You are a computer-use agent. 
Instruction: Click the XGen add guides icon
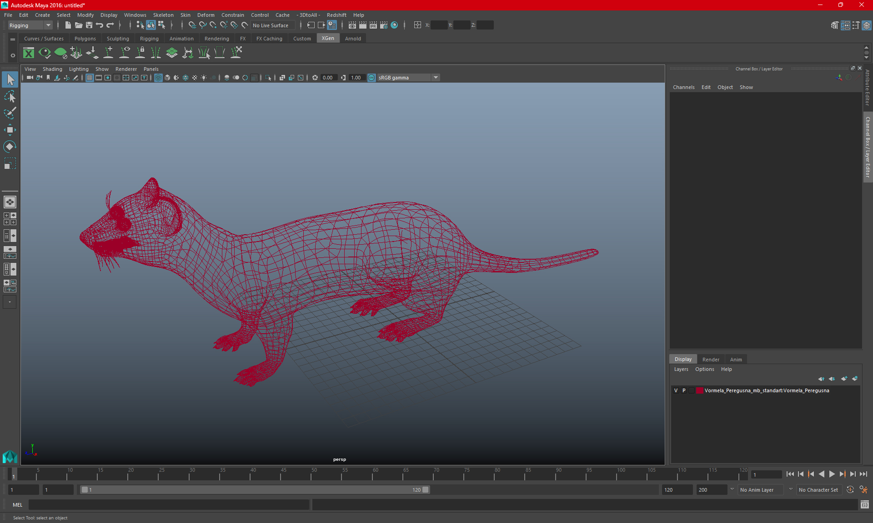[108, 53]
